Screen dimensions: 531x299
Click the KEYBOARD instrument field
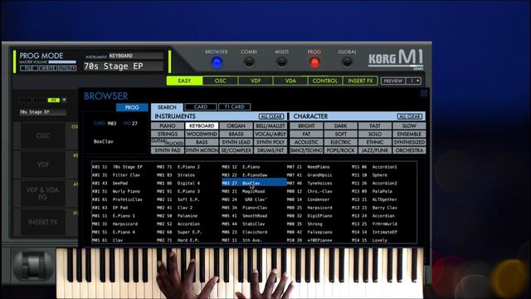tap(136, 56)
